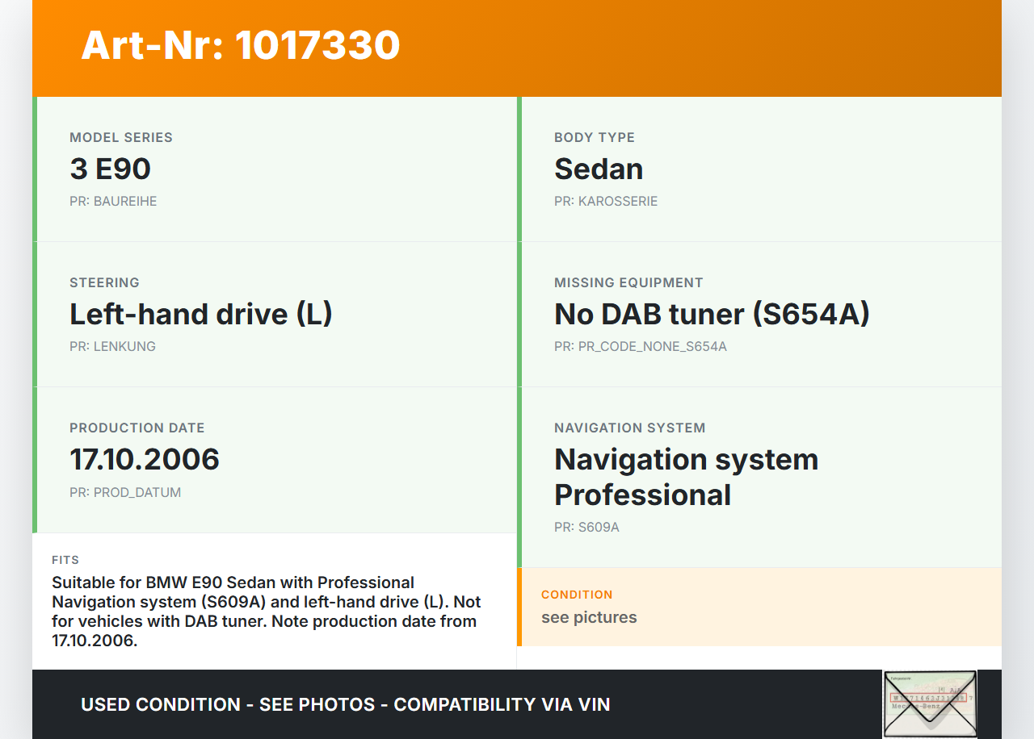Click No DAB tuner (S654A) text
Screen dimensions: 1034x739
tap(712, 314)
